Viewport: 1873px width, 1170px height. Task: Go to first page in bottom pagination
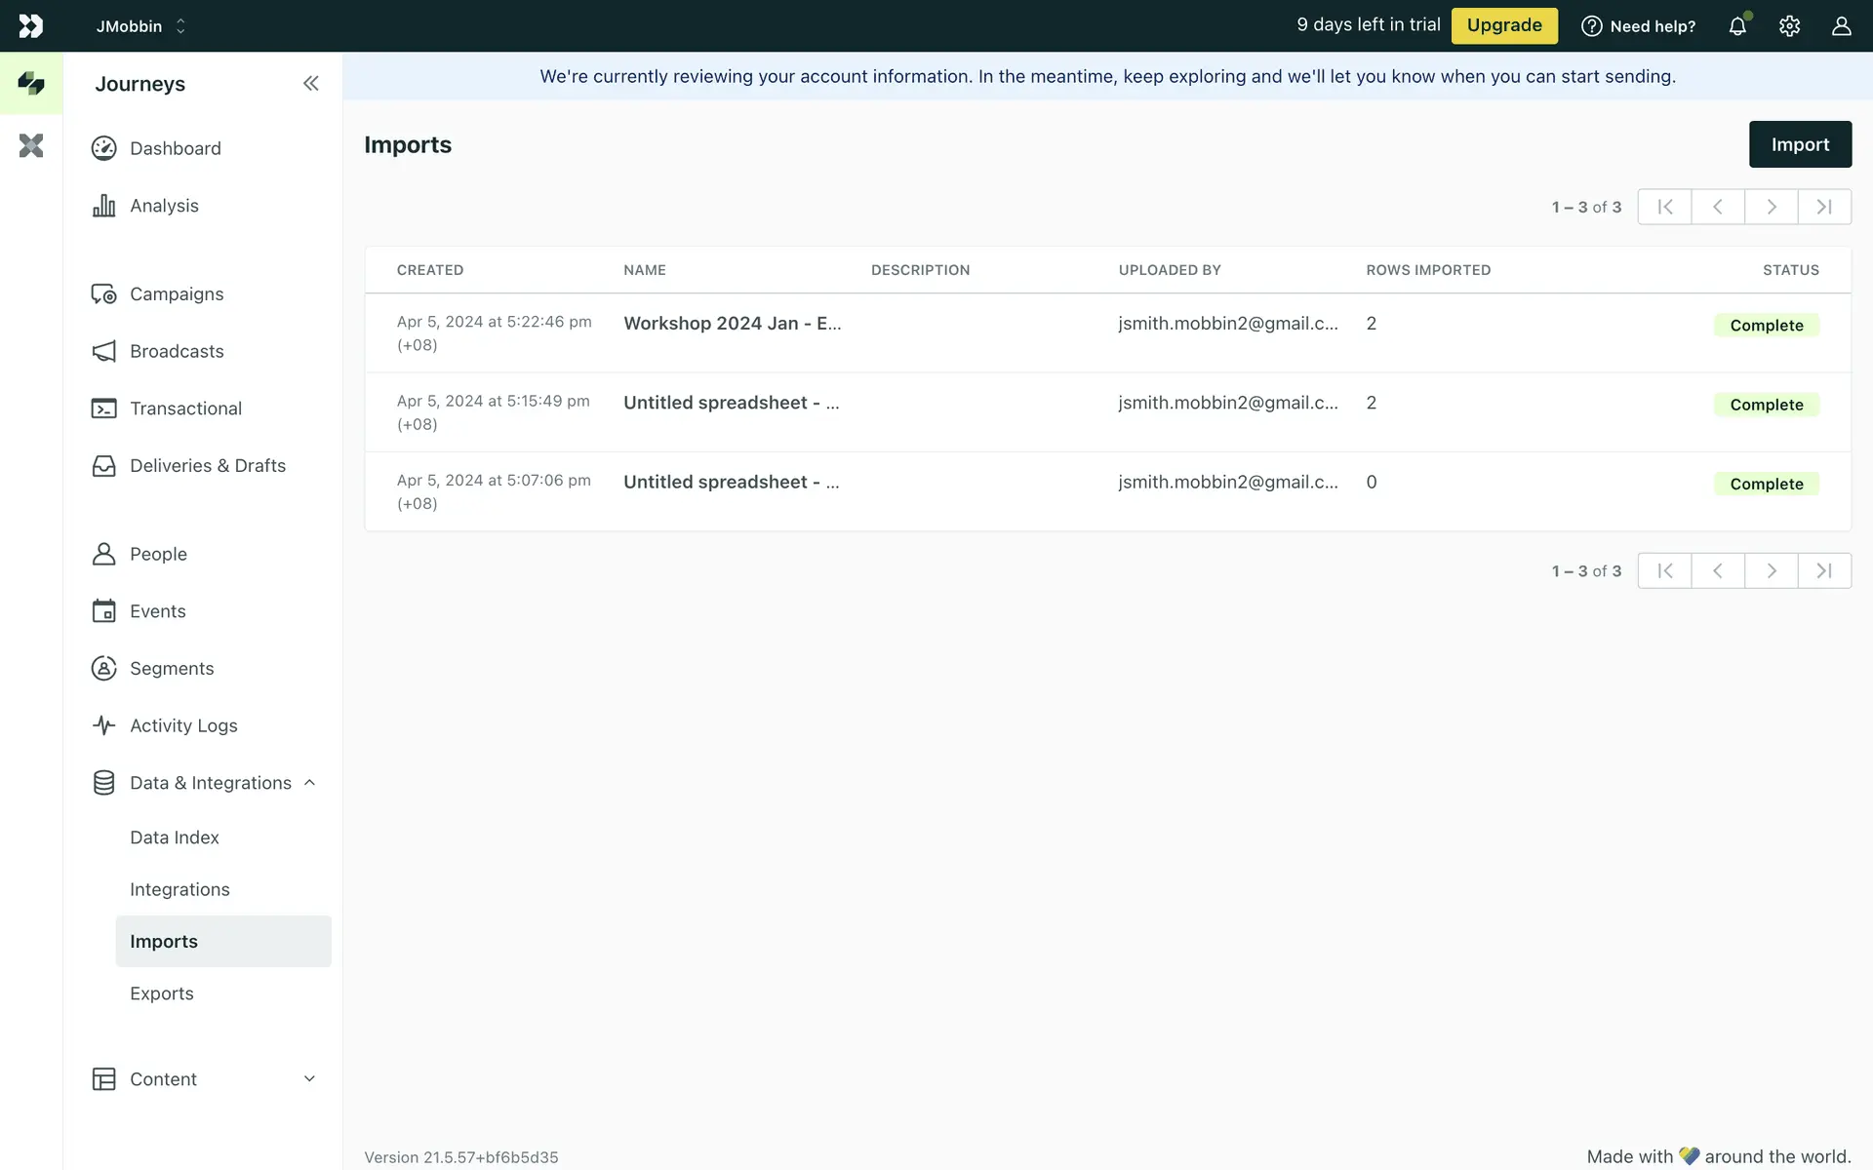pos(1665,570)
